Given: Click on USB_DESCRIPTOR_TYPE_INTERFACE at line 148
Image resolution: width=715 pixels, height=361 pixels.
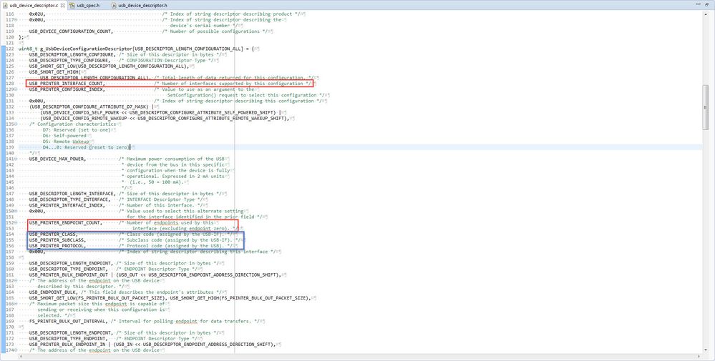Looking at the screenshot, I should coord(69,199).
